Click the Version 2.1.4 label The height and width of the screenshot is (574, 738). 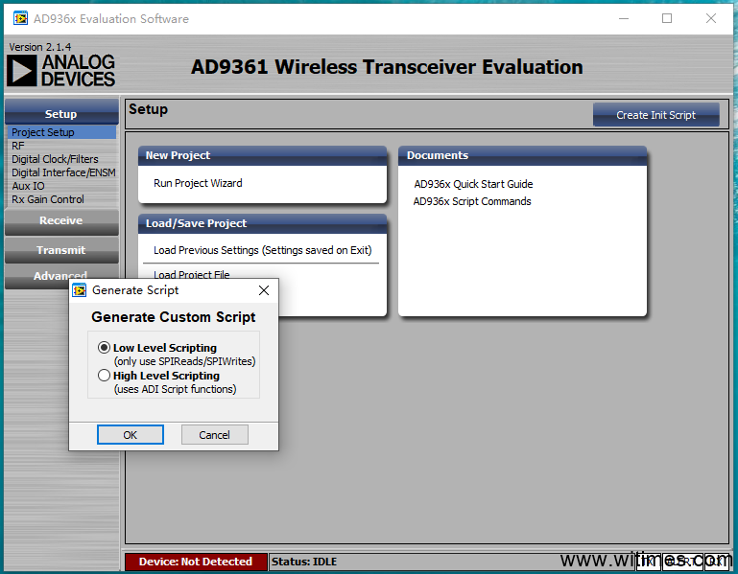pos(40,47)
